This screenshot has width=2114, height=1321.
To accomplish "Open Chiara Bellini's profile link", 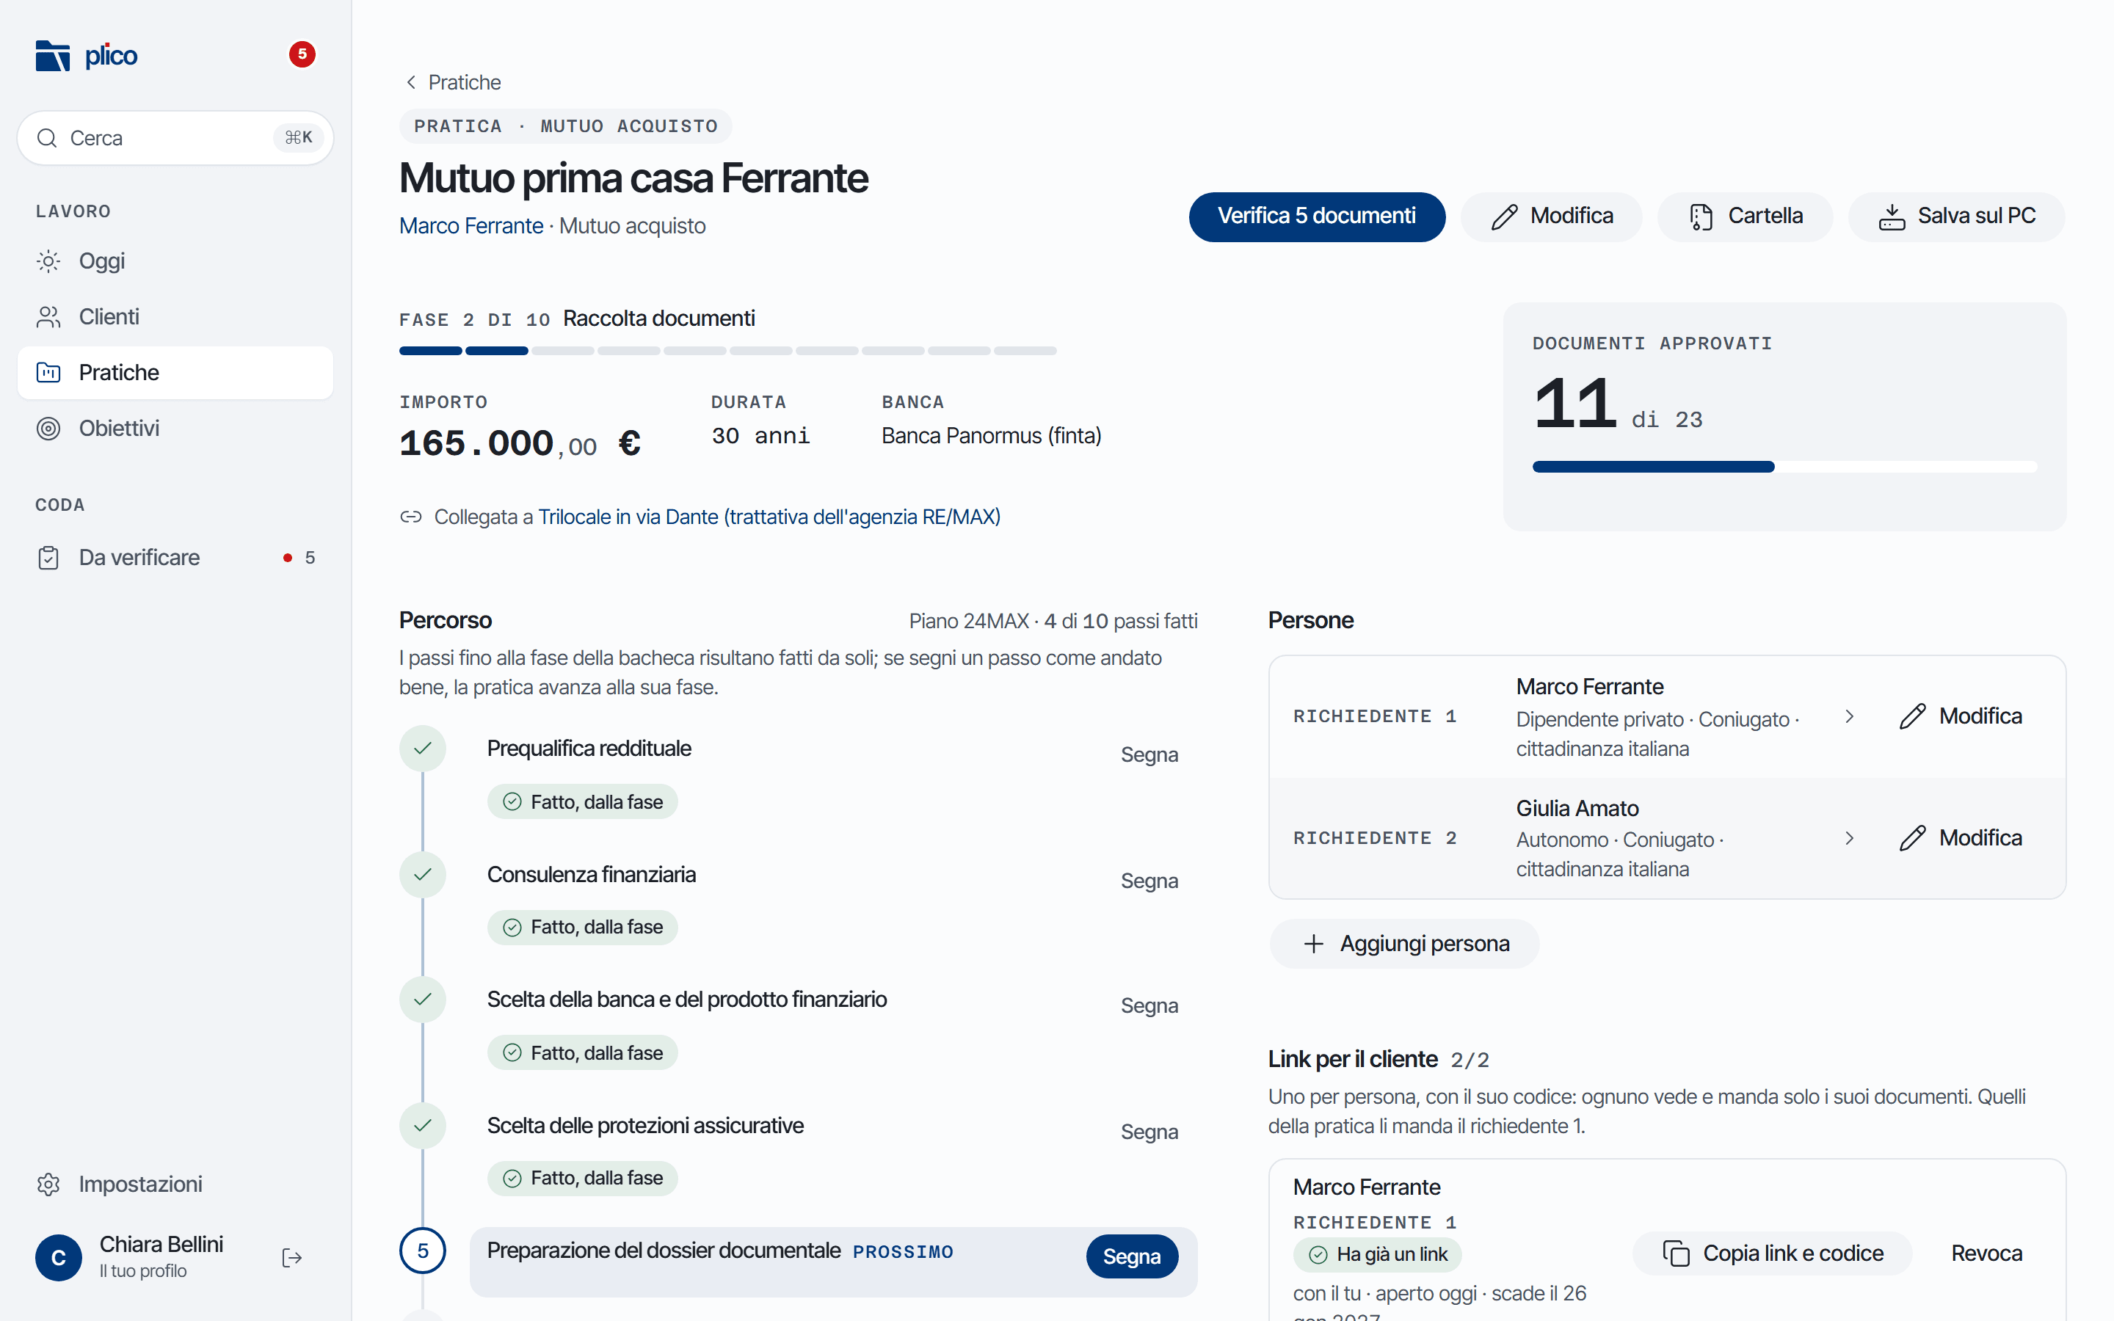I will coord(161,1256).
